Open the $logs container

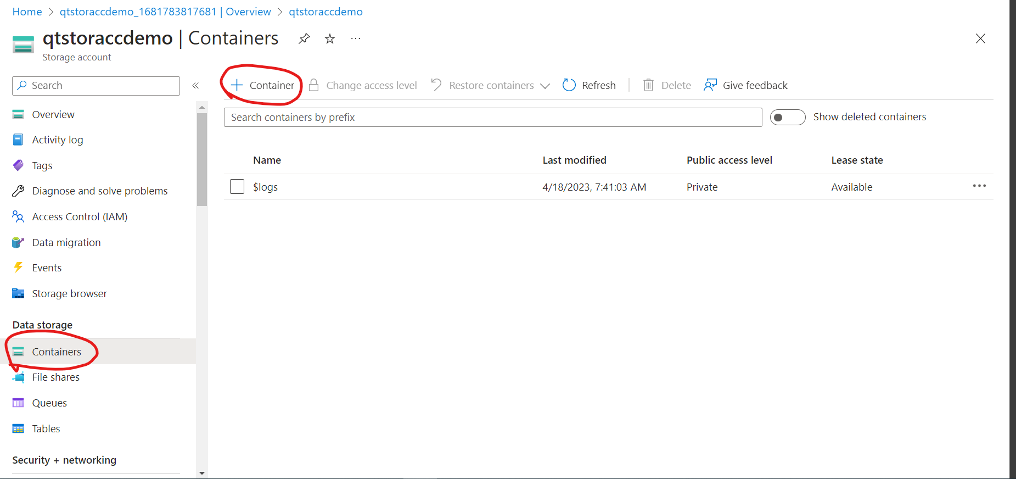click(265, 187)
